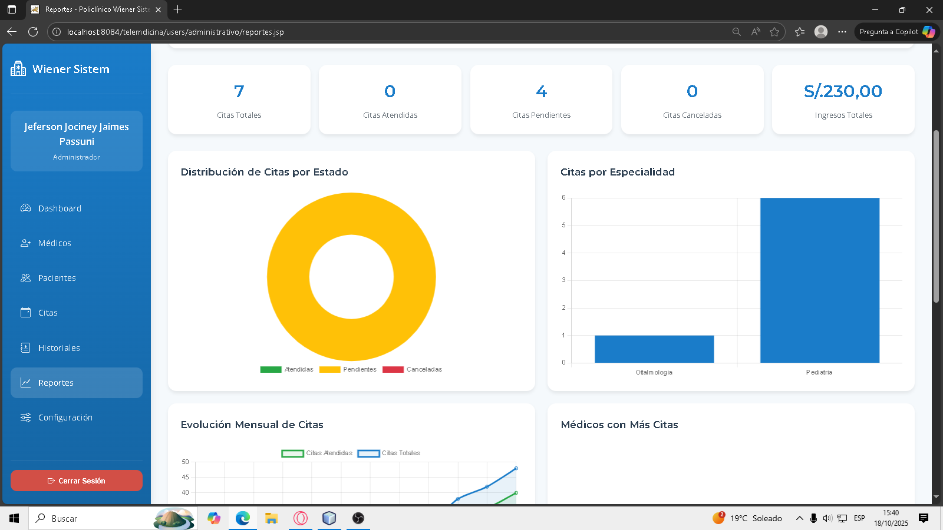Open the Configuración sliders icon
Image resolution: width=943 pixels, height=530 pixels.
[x=25, y=418]
